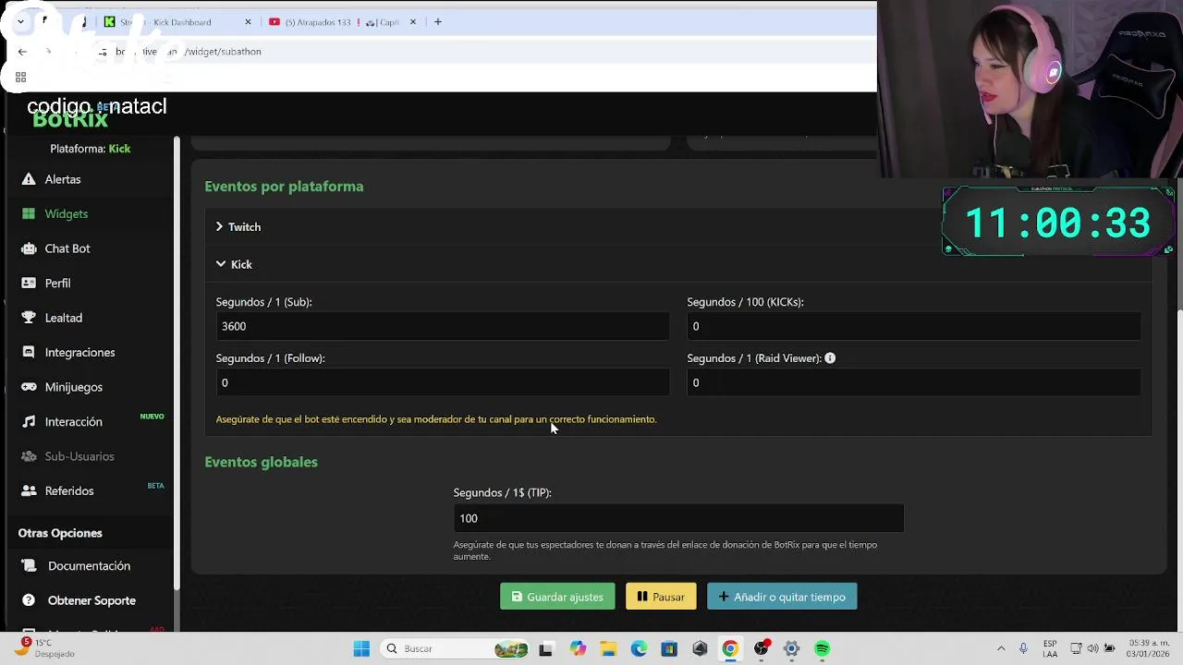Close the Kick Dashboard tab
Image resolution: width=1183 pixels, height=665 pixels.
(x=248, y=22)
